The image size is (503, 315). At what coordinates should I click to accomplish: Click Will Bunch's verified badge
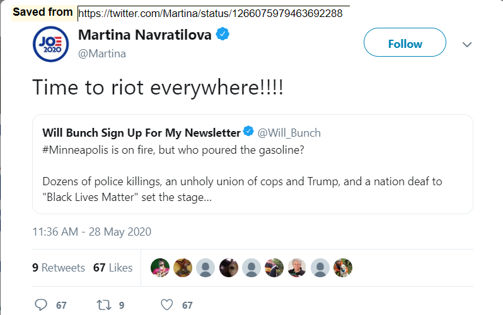[248, 132]
